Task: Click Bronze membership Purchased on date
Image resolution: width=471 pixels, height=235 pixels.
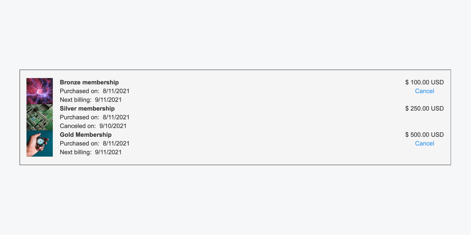Action: click(116, 91)
